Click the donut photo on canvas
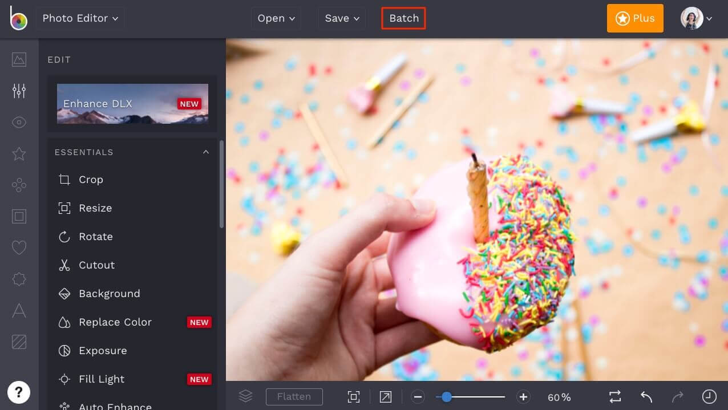728x410 pixels. 477,210
